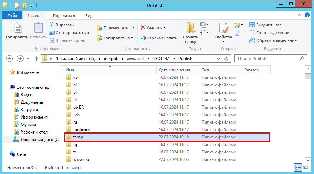The height and width of the screenshot is (174, 314).
Task: Click the scroll up arrow of file list
Action: pyautogui.click(x=308, y=69)
